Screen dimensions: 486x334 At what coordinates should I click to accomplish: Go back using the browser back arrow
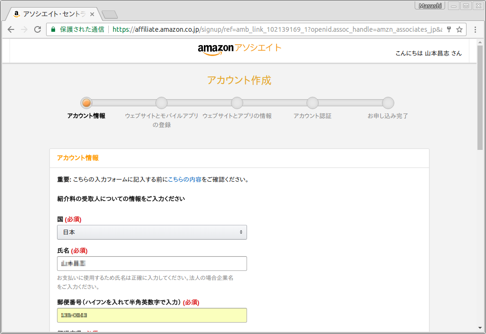click(11, 29)
